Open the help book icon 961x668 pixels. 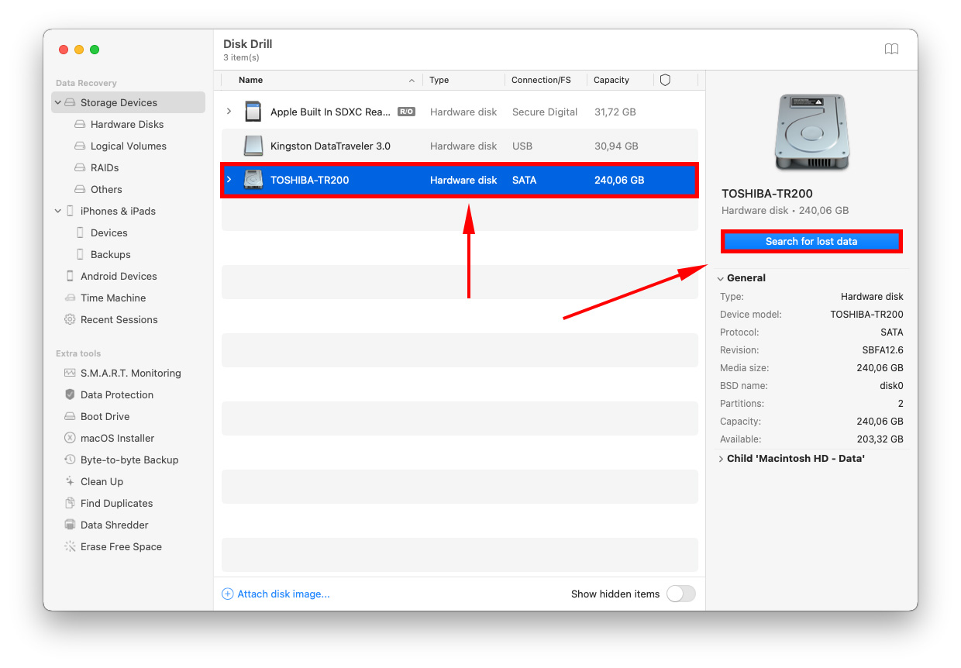891,49
